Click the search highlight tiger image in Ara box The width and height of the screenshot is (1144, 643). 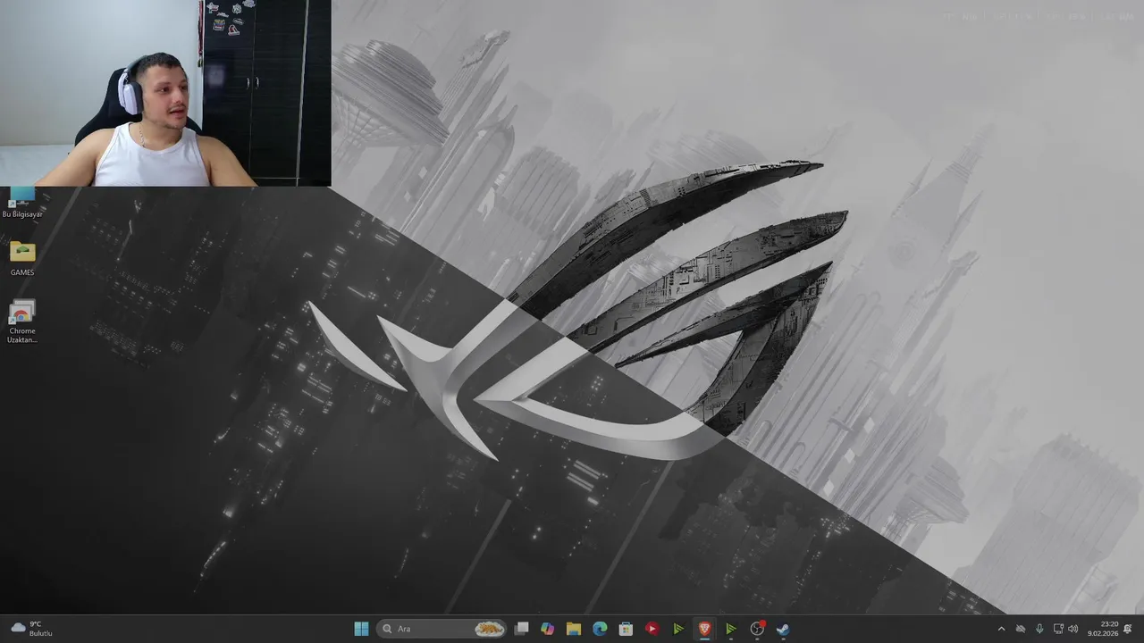coord(489,629)
